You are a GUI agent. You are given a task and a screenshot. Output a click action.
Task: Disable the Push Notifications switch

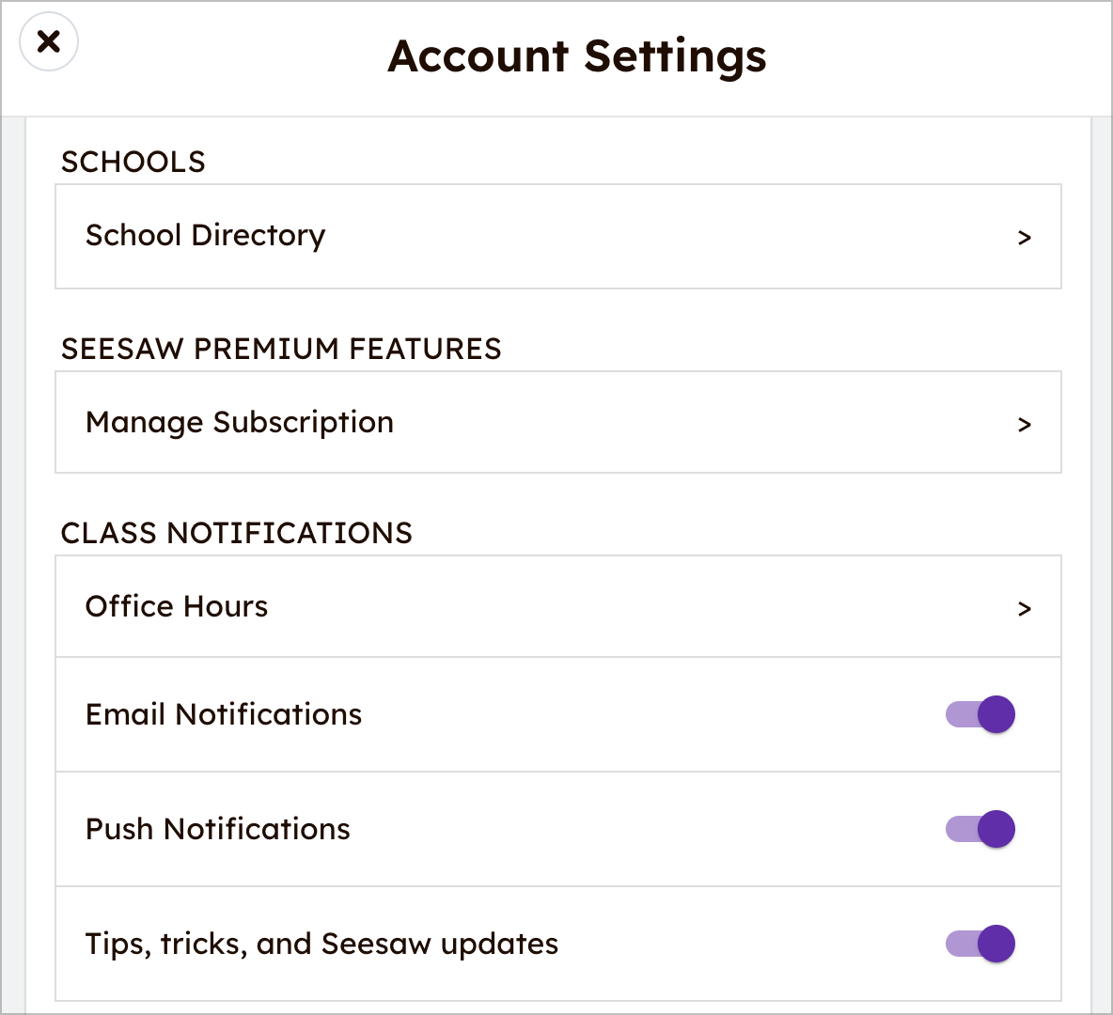point(980,829)
